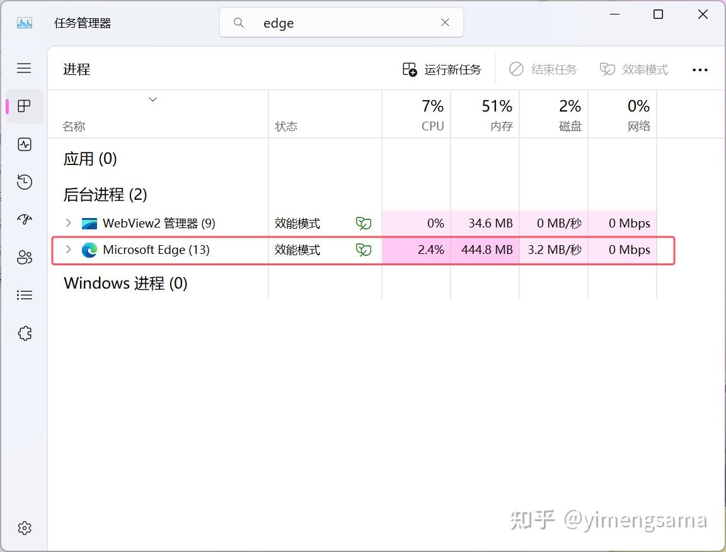Open the three-dot more options menu
Image resolution: width=726 pixels, height=552 pixels.
coord(700,70)
